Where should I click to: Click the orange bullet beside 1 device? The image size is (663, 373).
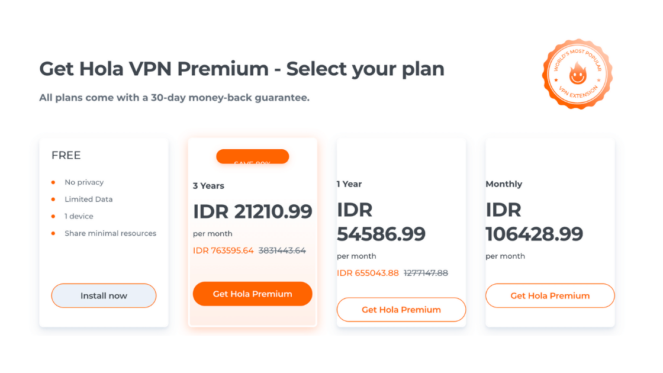[x=53, y=217]
